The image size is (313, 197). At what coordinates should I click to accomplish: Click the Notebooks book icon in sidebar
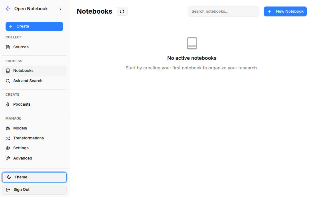(x=8, y=71)
